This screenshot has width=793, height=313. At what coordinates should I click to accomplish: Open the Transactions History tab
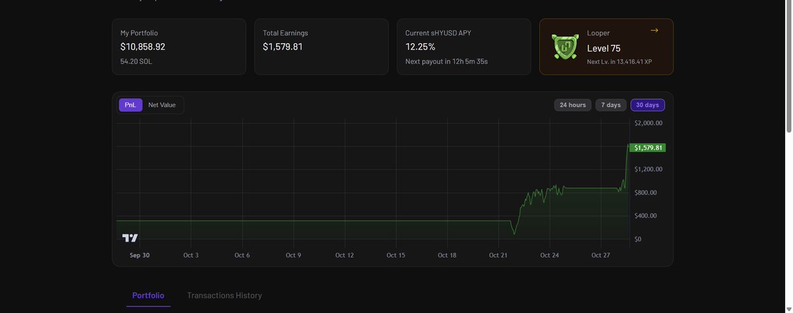click(x=225, y=296)
